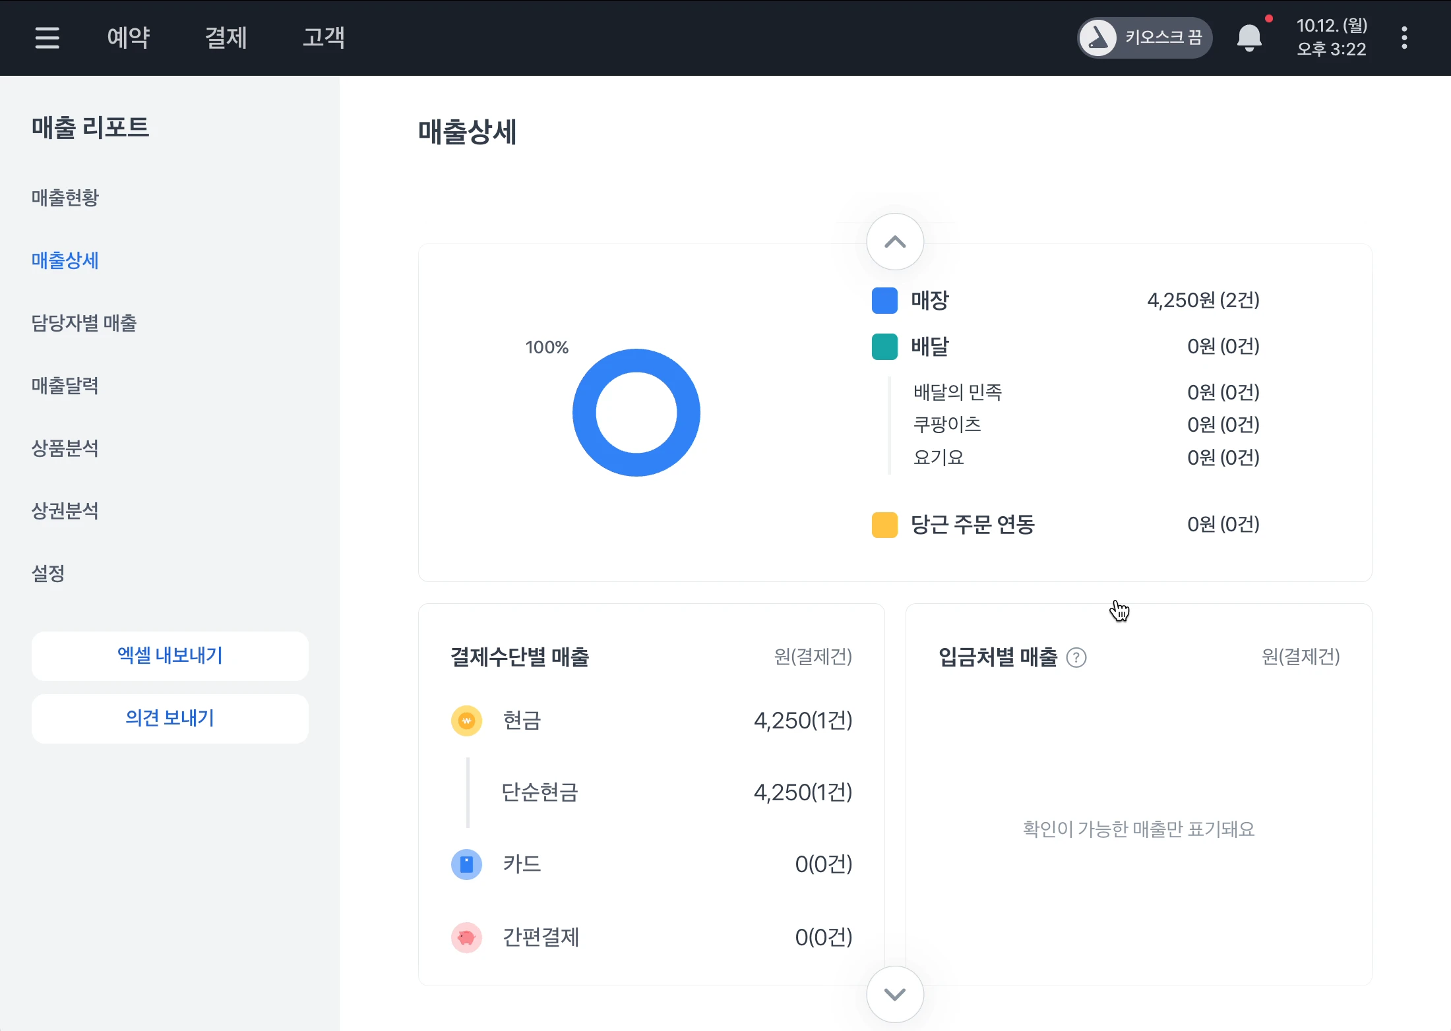
Task: Click the 요기요 row label
Action: click(939, 457)
